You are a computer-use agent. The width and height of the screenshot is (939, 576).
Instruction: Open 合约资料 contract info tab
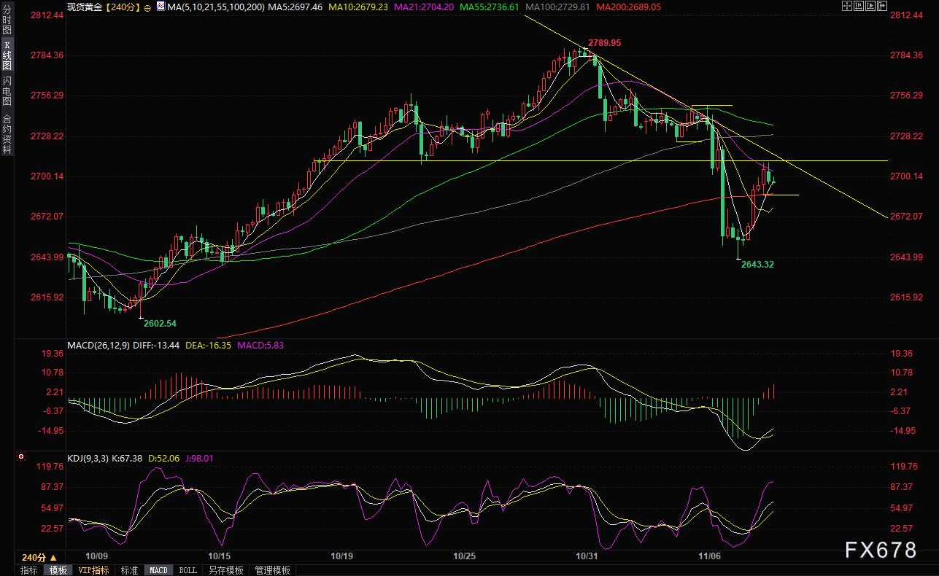7,133
